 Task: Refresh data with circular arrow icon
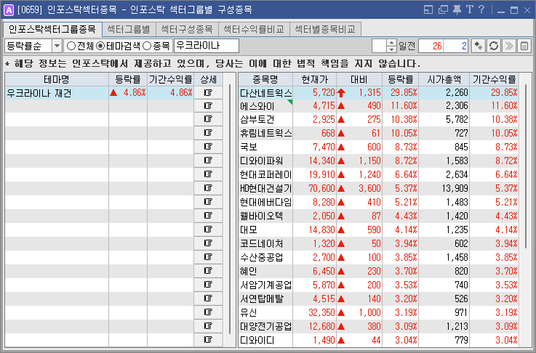tap(494, 46)
